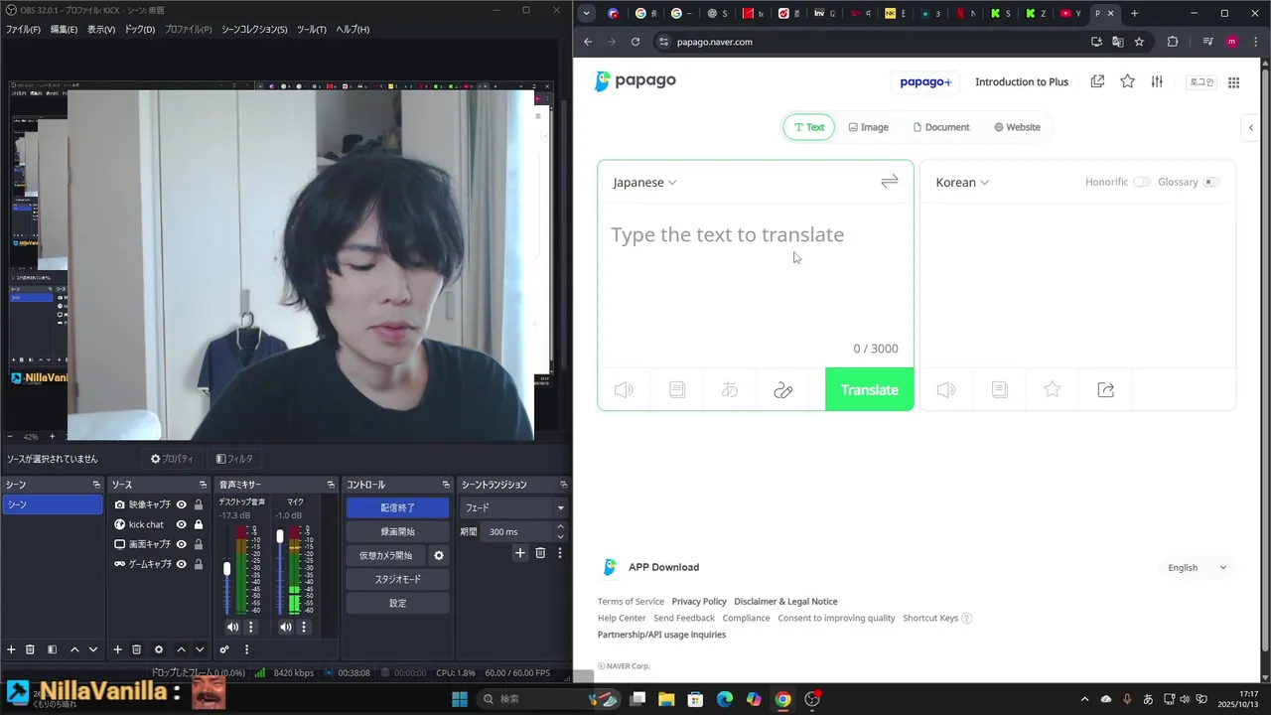
Task: Adjust the デスクトップ音声 volume slider in OBS
Action: pyautogui.click(x=226, y=568)
